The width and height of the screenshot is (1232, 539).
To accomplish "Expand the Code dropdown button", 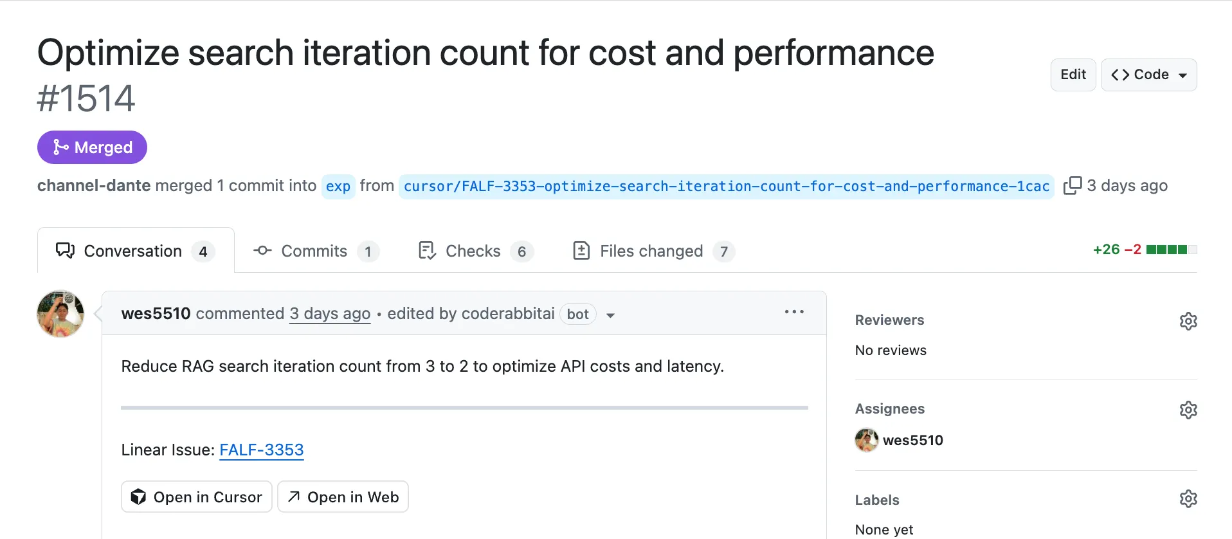I will (x=1148, y=75).
